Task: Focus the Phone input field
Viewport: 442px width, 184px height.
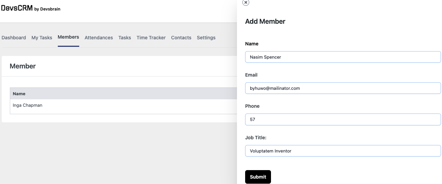Action: click(343, 119)
